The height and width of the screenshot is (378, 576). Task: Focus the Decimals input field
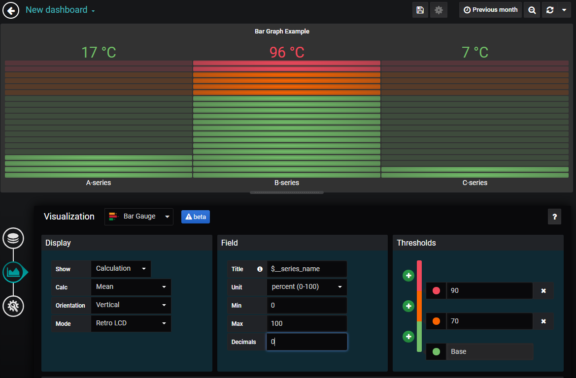tap(307, 342)
